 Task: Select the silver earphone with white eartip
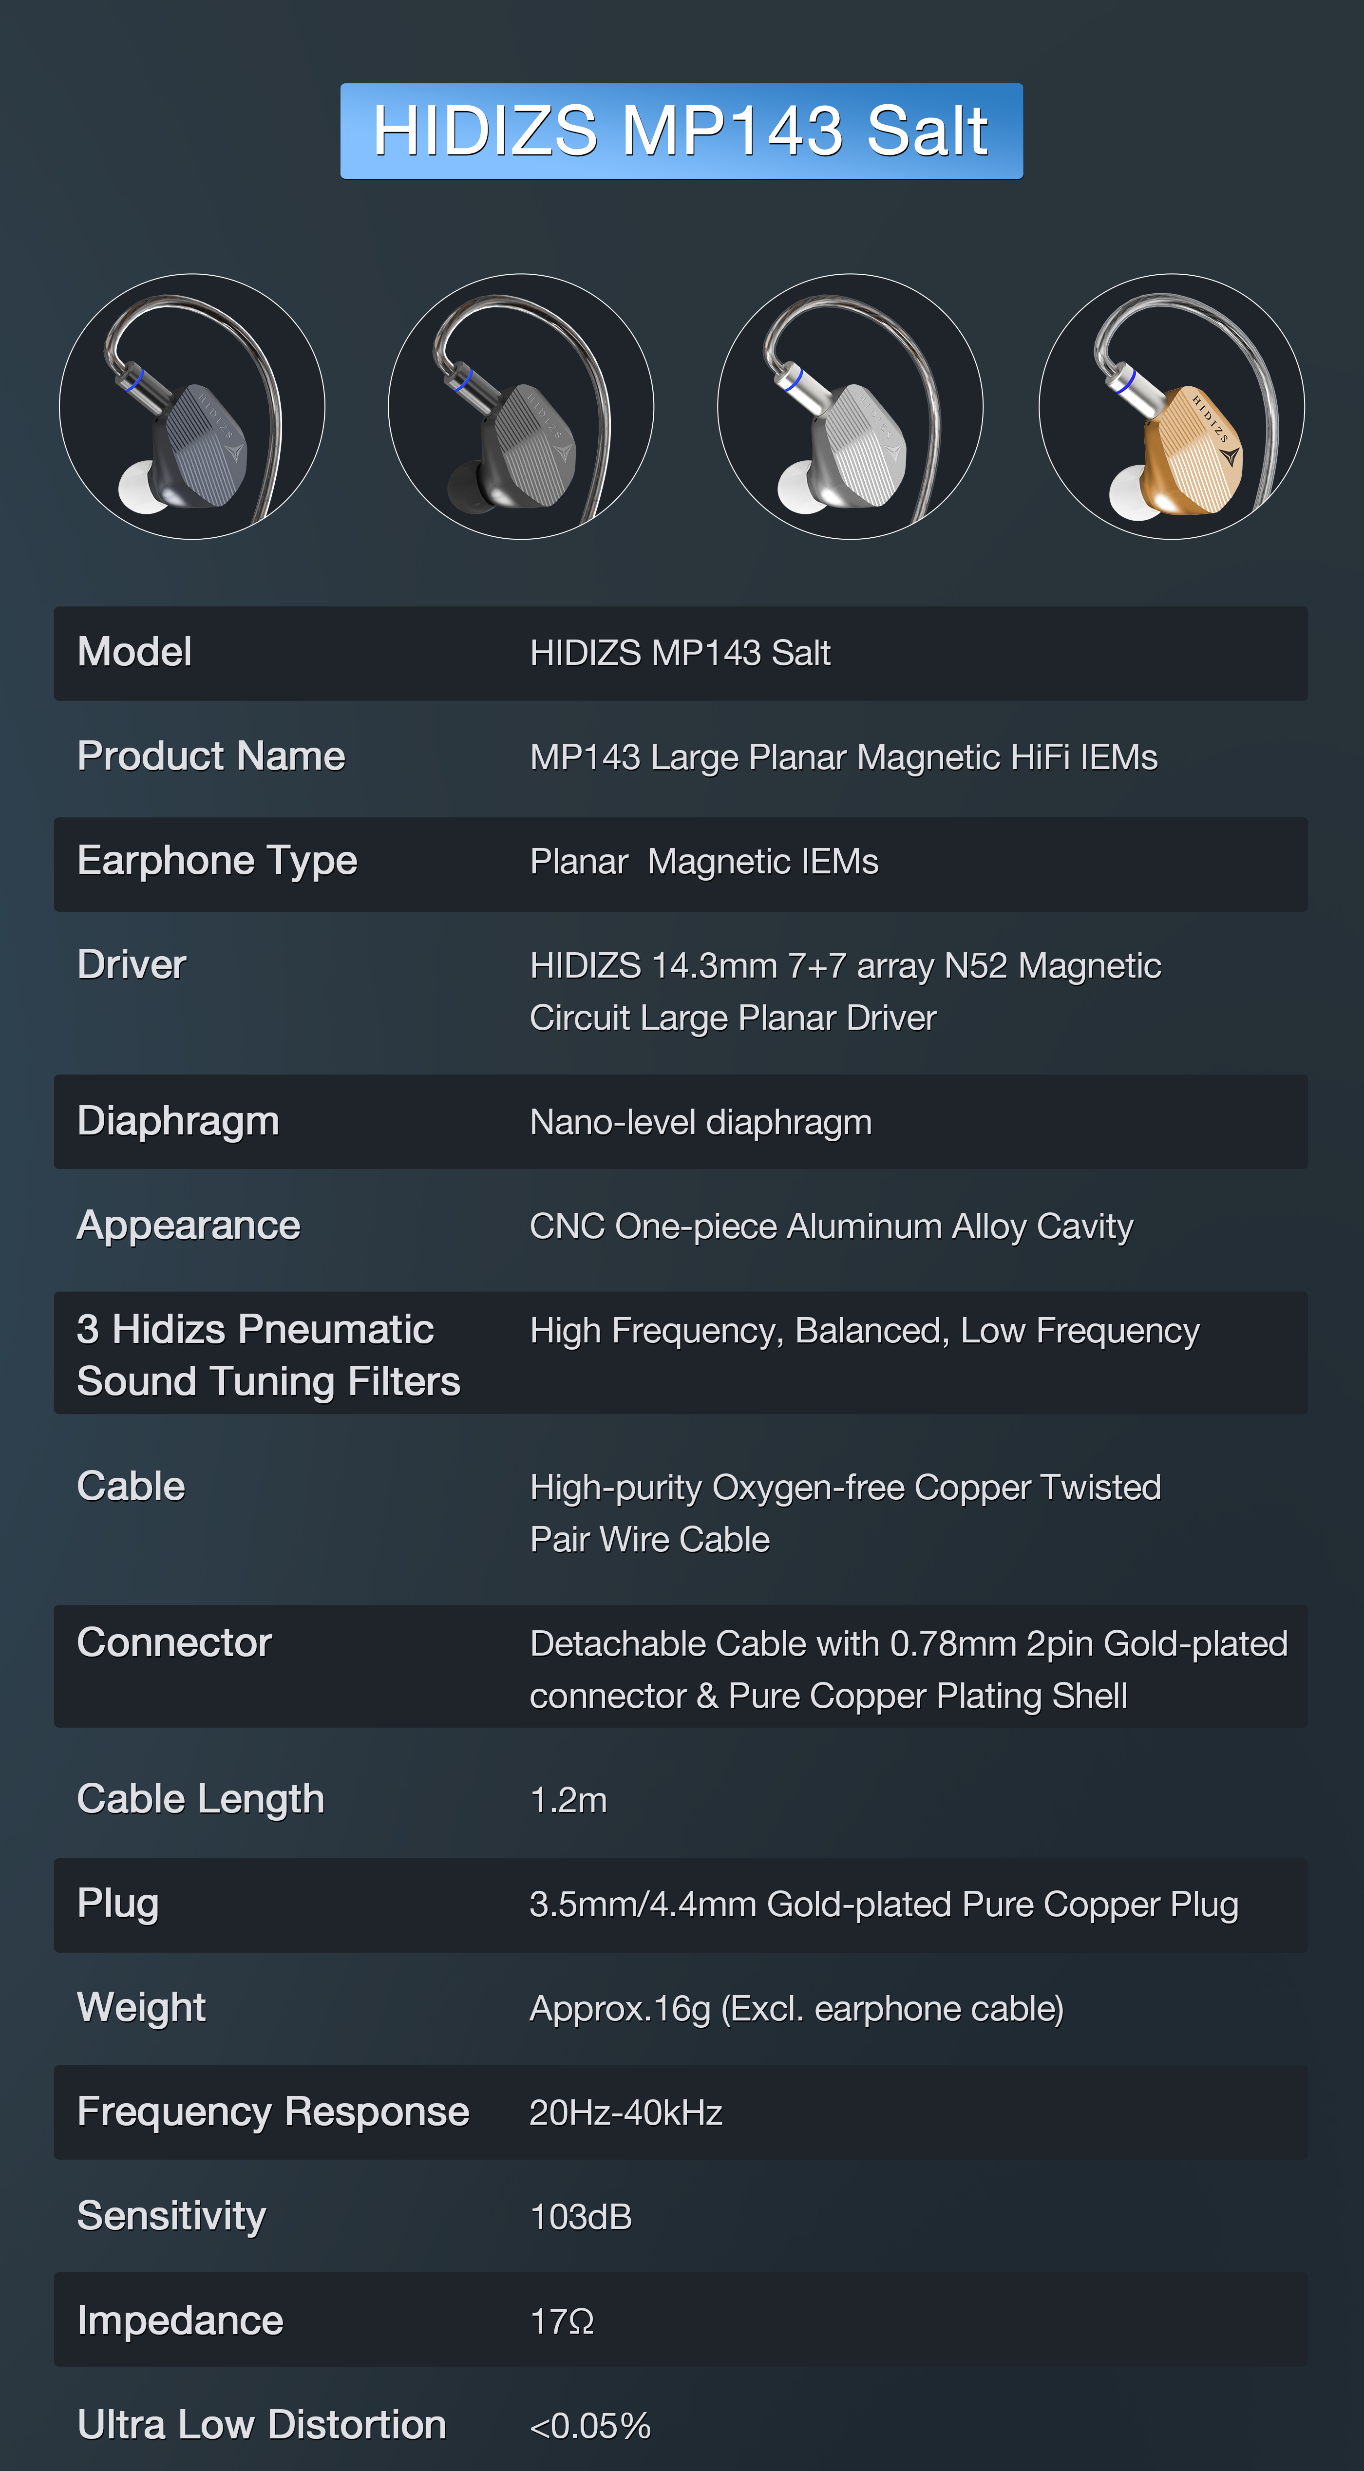point(850,407)
